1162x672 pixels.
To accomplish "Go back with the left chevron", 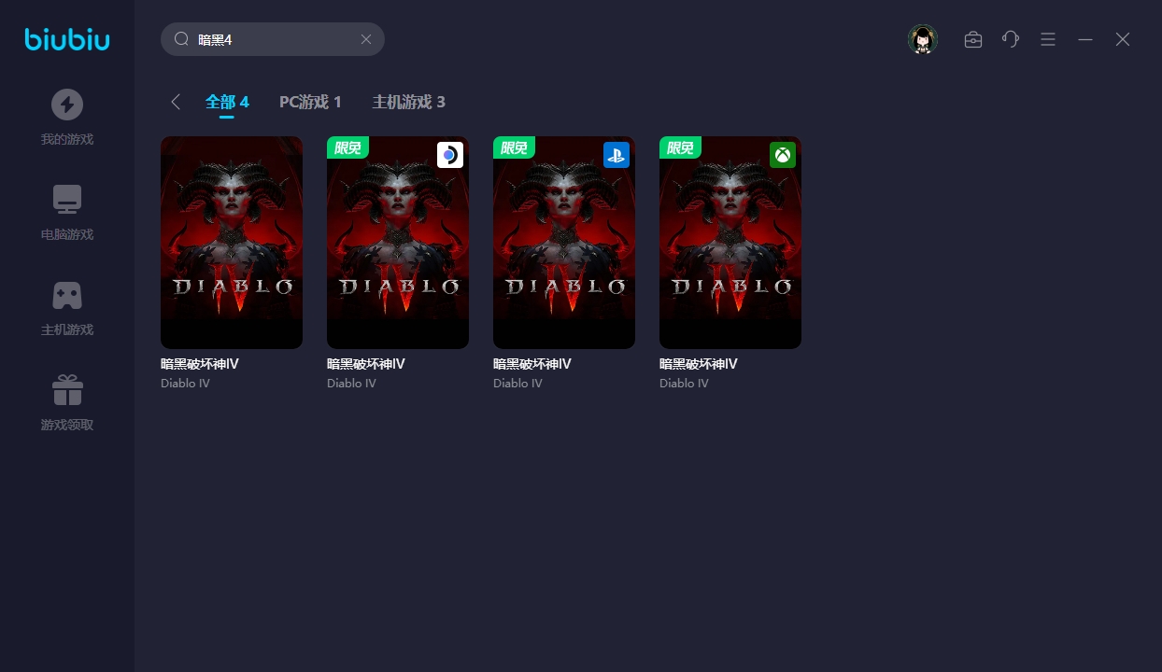I will (x=175, y=102).
